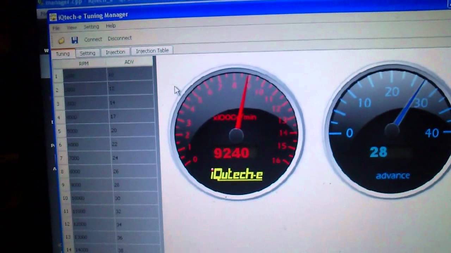
Task: Click the ADV column header
Action: (129, 62)
